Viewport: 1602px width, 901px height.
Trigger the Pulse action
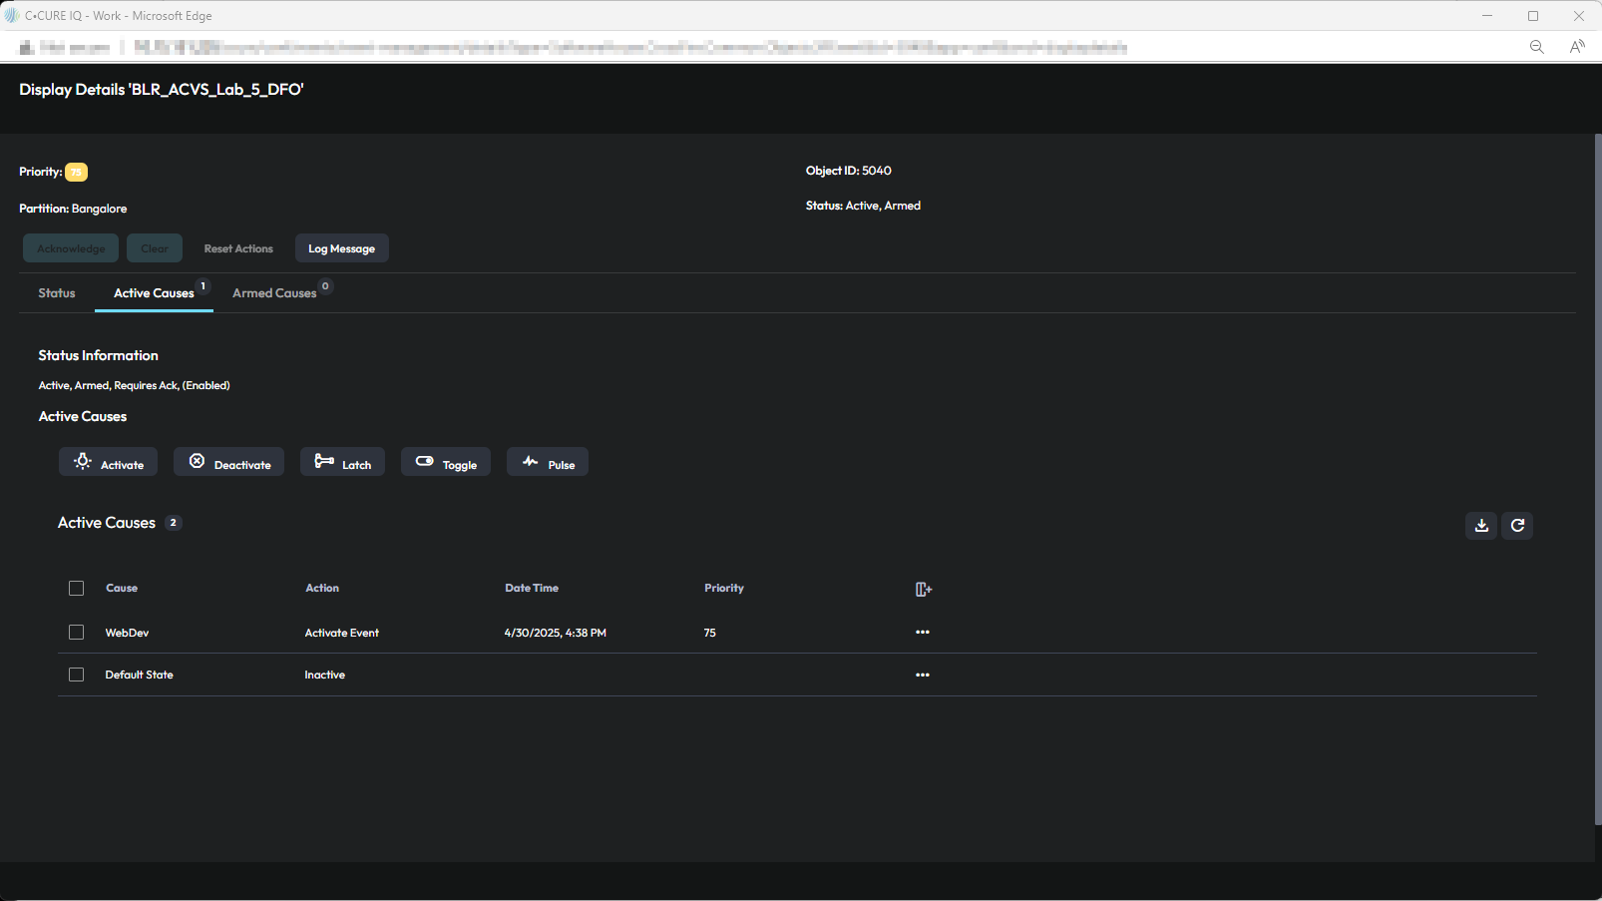tap(547, 462)
